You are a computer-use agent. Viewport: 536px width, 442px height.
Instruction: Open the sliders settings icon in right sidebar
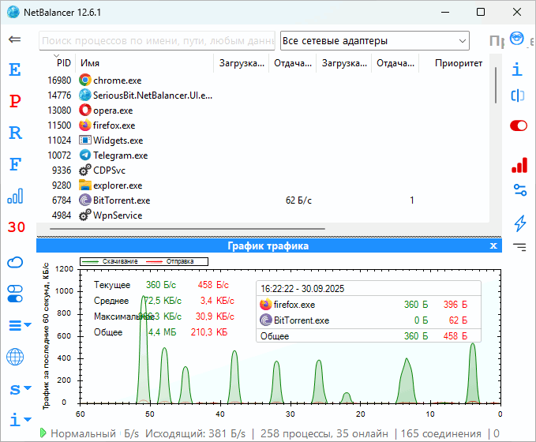[520, 189]
